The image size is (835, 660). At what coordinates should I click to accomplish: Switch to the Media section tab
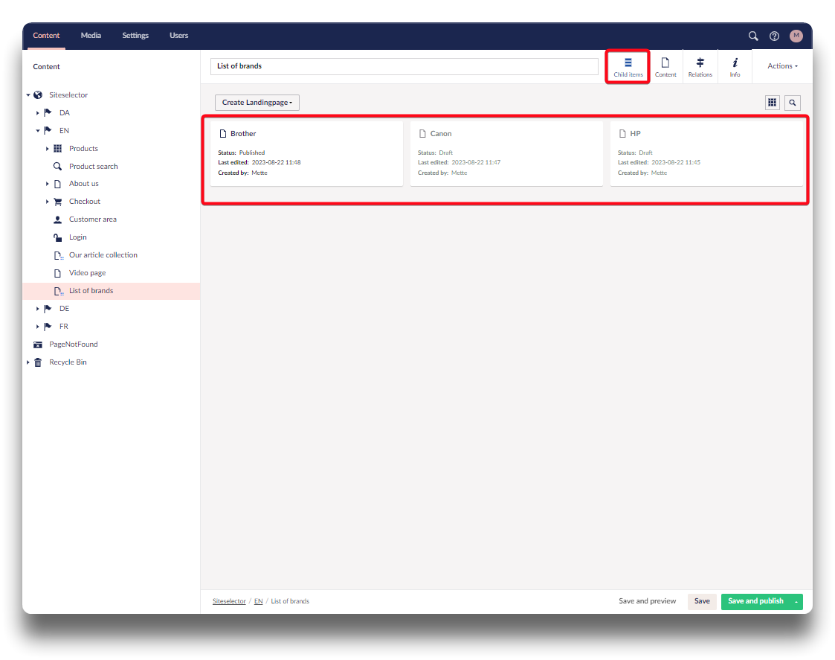tap(91, 36)
